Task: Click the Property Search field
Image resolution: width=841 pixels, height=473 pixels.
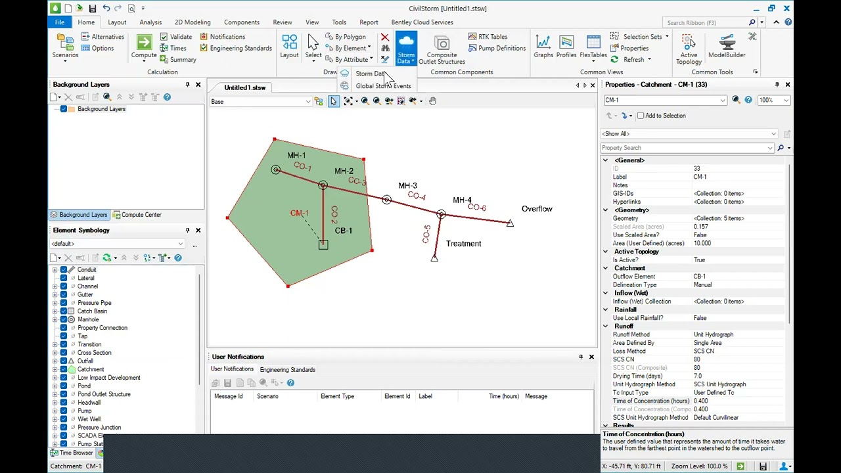Action: tap(687, 148)
